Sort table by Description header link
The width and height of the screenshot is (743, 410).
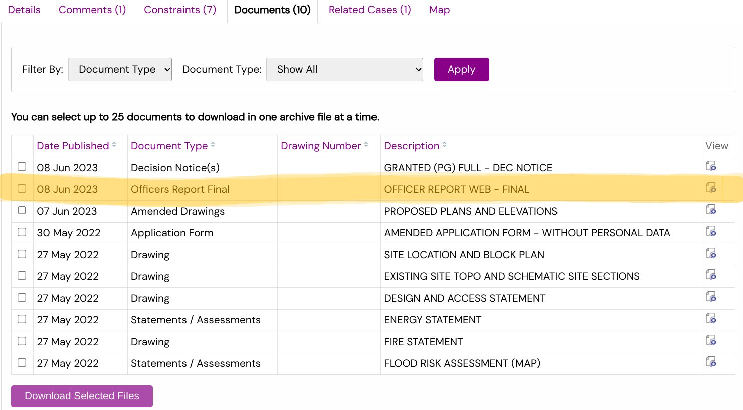pyautogui.click(x=412, y=146)
